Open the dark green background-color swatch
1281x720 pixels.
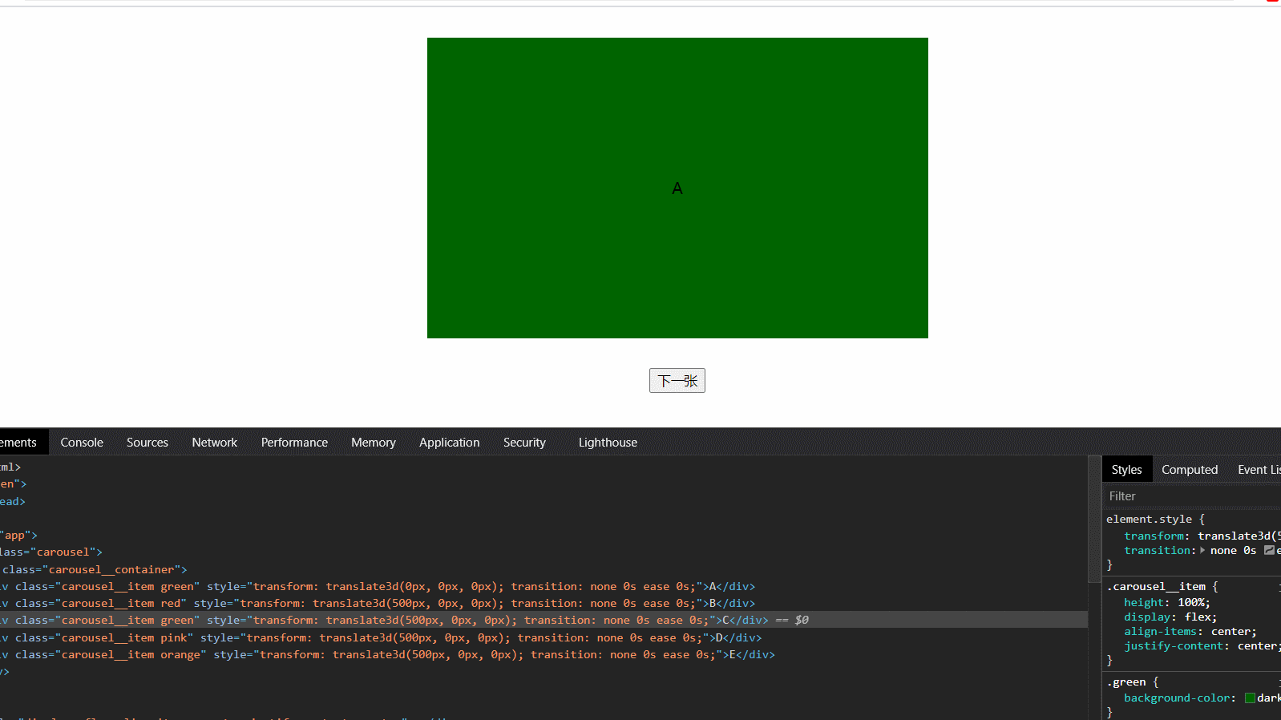[x=1250, y=698]
